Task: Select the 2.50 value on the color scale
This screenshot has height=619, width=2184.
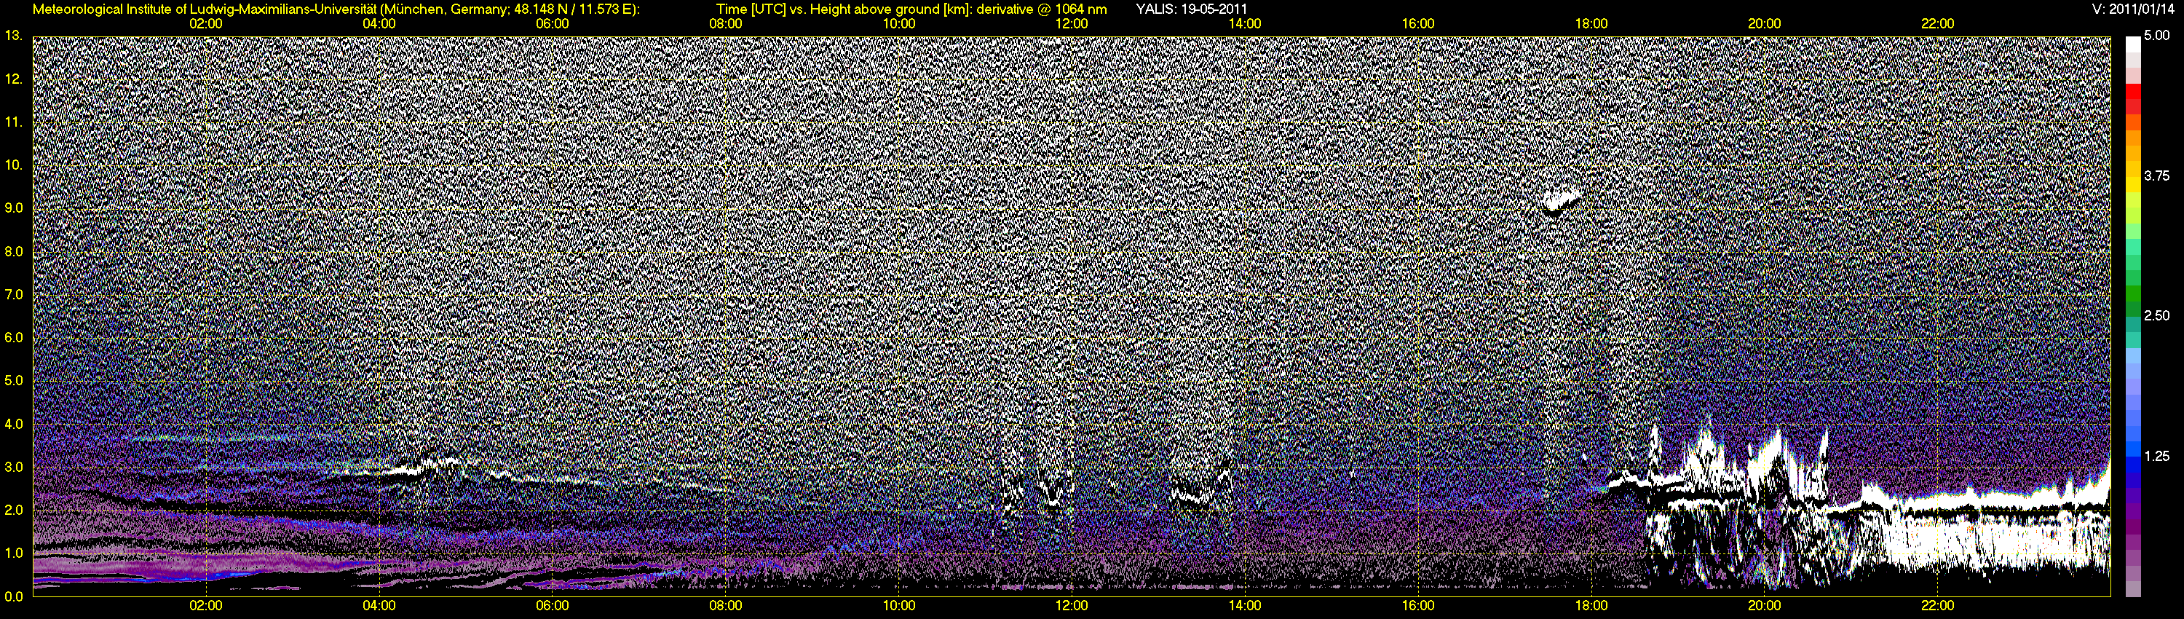Action: tap(2157, 315)
